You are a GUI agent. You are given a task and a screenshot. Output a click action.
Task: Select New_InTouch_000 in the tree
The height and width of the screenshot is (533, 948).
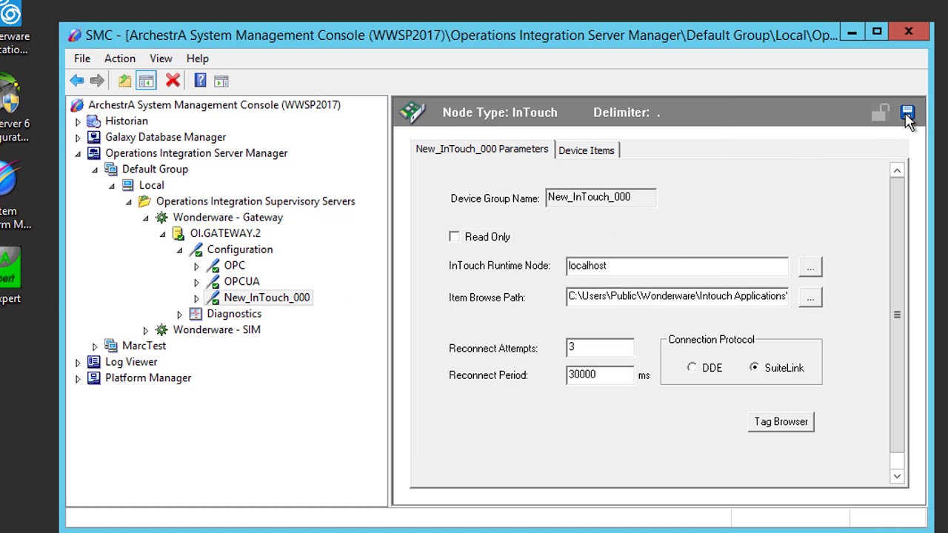coord(267,298)
